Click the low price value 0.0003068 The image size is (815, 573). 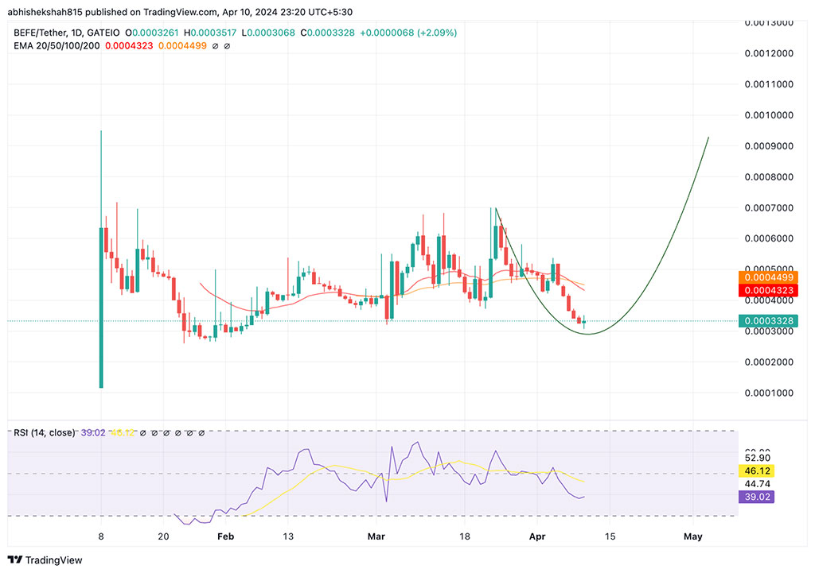pos(271,33)
